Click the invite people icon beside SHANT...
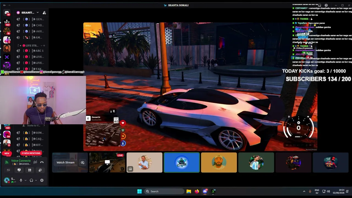The height and width of the screenshot is (198, 352). click(44, 13)
